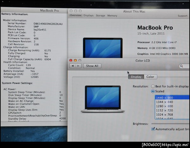
Task: Choose the 1280 × 800 resolution
Action: pos(172,106)
